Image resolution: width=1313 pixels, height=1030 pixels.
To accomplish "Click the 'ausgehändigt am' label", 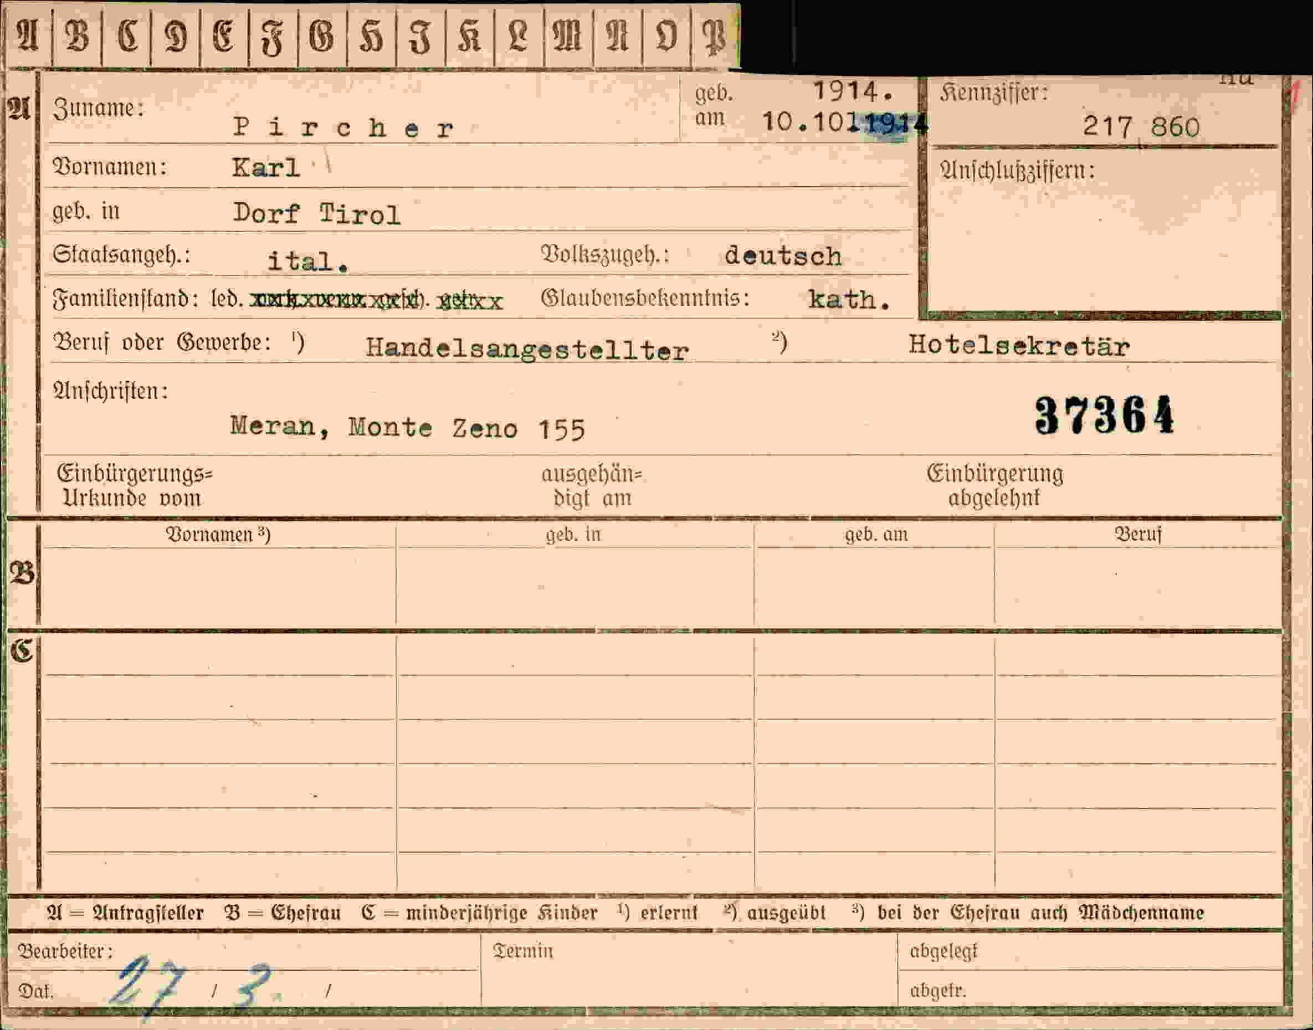I will (591, 486).
